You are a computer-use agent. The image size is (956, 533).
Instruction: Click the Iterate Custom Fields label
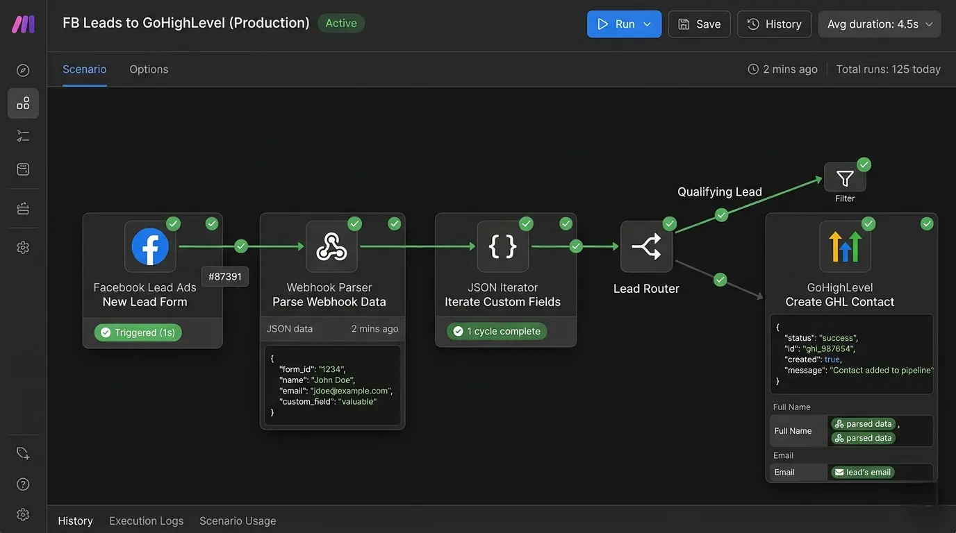[x=502, y=302]
